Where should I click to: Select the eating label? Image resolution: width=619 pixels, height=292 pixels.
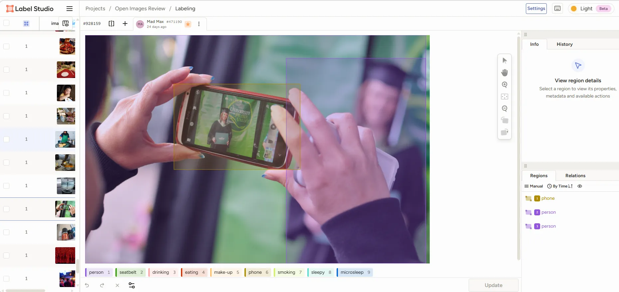tap(194, 272)
